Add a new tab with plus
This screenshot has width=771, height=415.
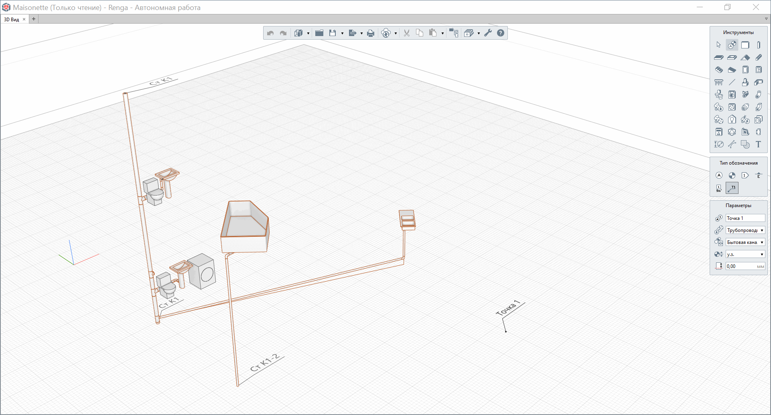point(34,19)
